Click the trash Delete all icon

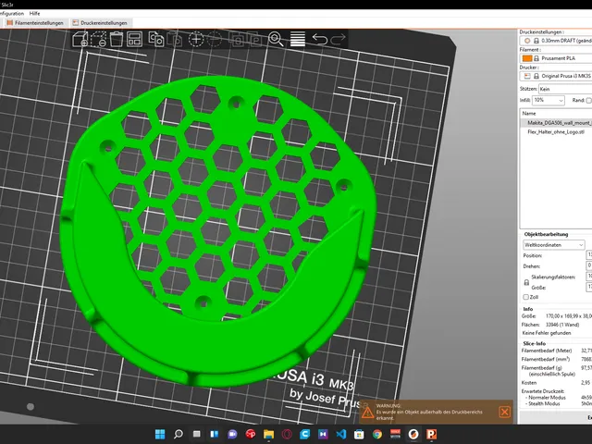coord(117,39)
